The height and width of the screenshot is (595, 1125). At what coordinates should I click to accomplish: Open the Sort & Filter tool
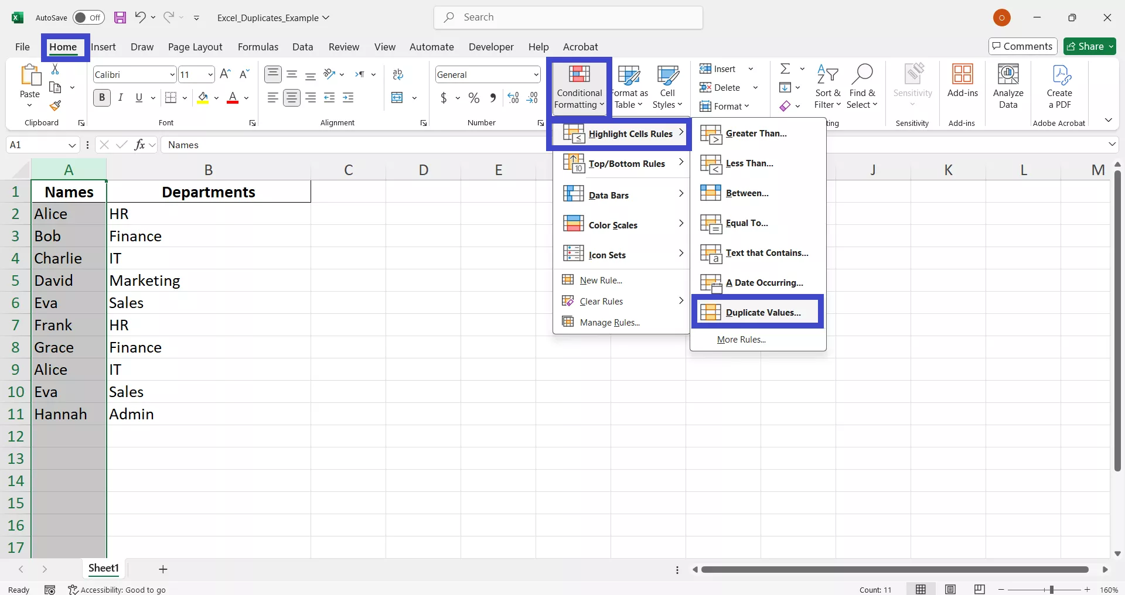coord(828,86)
